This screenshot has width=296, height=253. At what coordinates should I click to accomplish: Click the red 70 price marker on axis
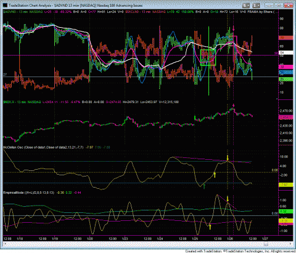tap(286, 38)
